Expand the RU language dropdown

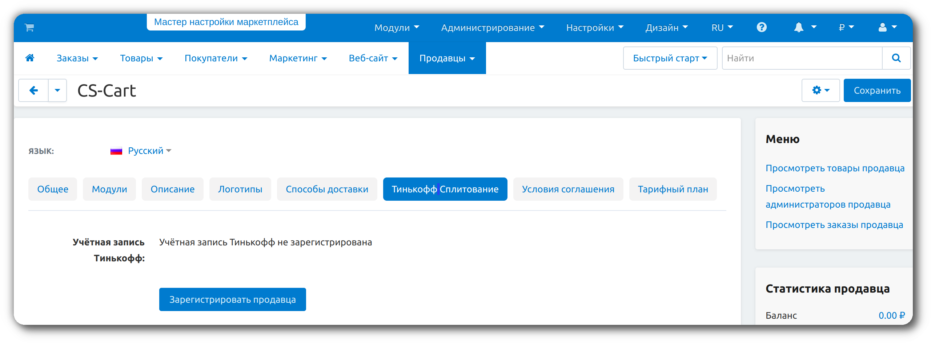(722, 28)
